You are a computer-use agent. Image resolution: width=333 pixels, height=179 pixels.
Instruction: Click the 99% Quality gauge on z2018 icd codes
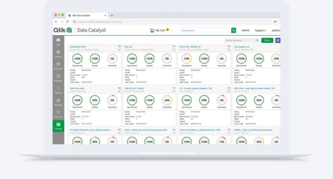[x=95, y=100]
